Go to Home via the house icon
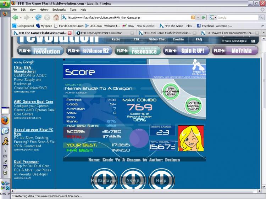266x199 pixels. 56,17
